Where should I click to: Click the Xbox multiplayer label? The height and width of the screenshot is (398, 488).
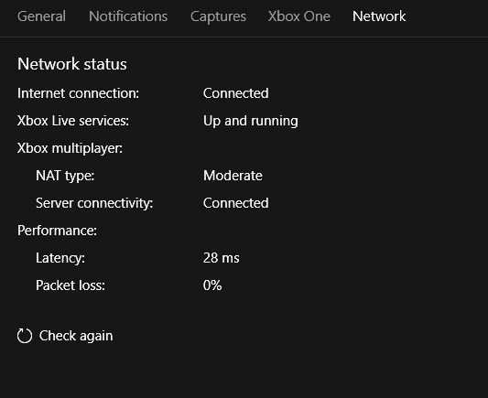tap(70, 148)
